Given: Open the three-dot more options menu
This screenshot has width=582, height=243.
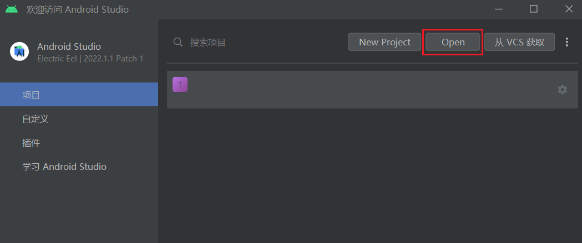Looking at the screenshot, I should pyautogui.click(x=566, y=42).
